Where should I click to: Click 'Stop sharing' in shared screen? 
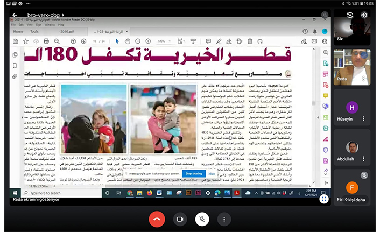pos(194,173)
